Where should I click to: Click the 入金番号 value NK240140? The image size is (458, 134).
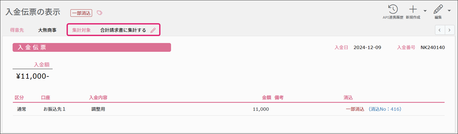click(432, 47)
